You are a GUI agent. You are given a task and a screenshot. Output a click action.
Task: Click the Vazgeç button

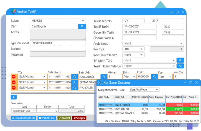pyautogui.click(x=79, y=118)
